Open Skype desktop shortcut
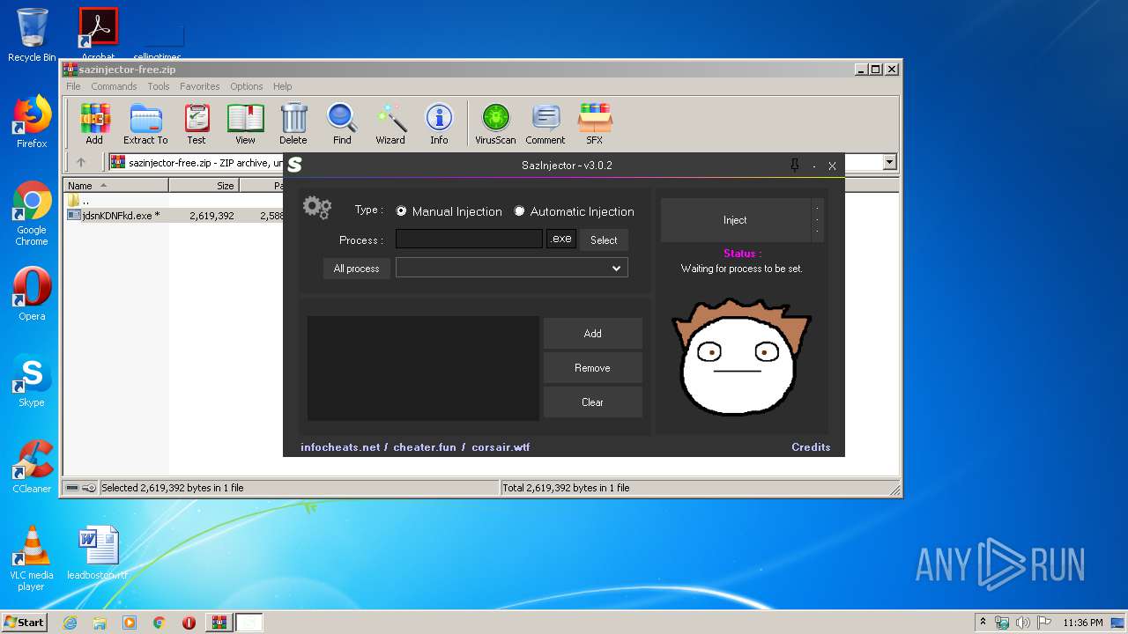 pyautogui.click(x=32, y=380)
